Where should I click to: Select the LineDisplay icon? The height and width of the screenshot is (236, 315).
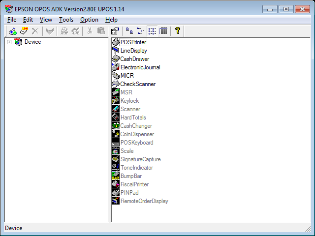116,51
